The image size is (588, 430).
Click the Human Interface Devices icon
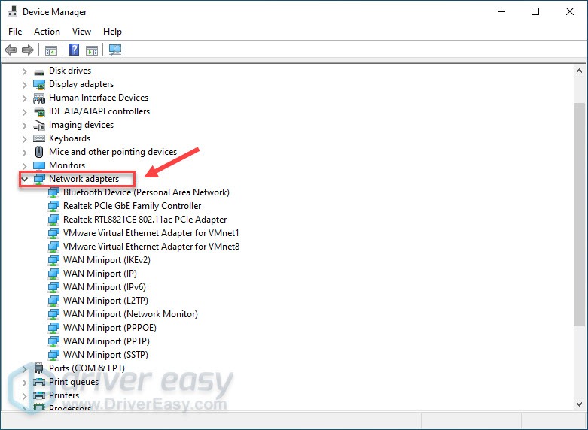39,98
